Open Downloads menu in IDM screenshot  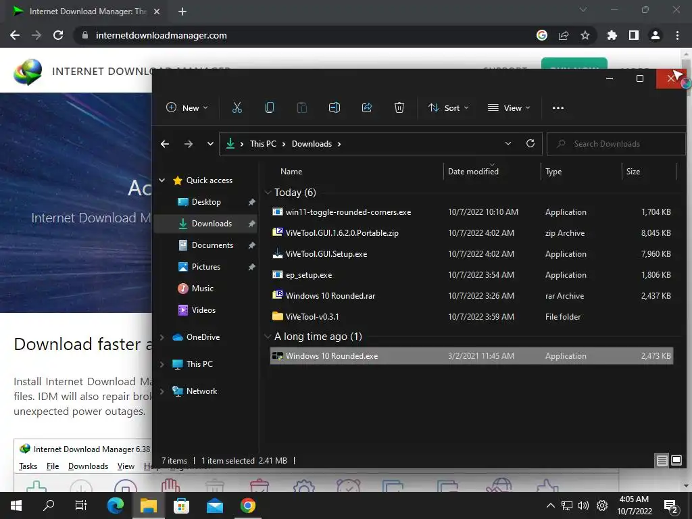point(89,466)
